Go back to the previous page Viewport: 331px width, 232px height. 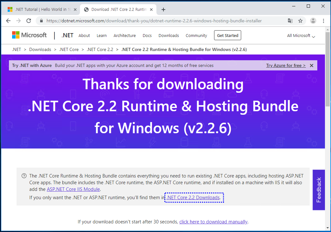8,21
